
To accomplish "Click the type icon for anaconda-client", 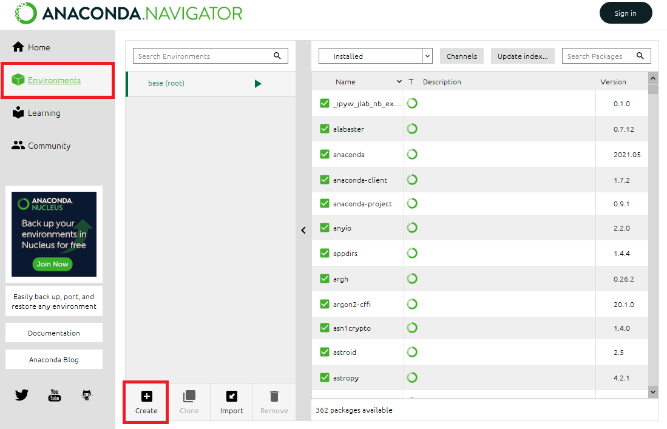I will pos(411,180).
